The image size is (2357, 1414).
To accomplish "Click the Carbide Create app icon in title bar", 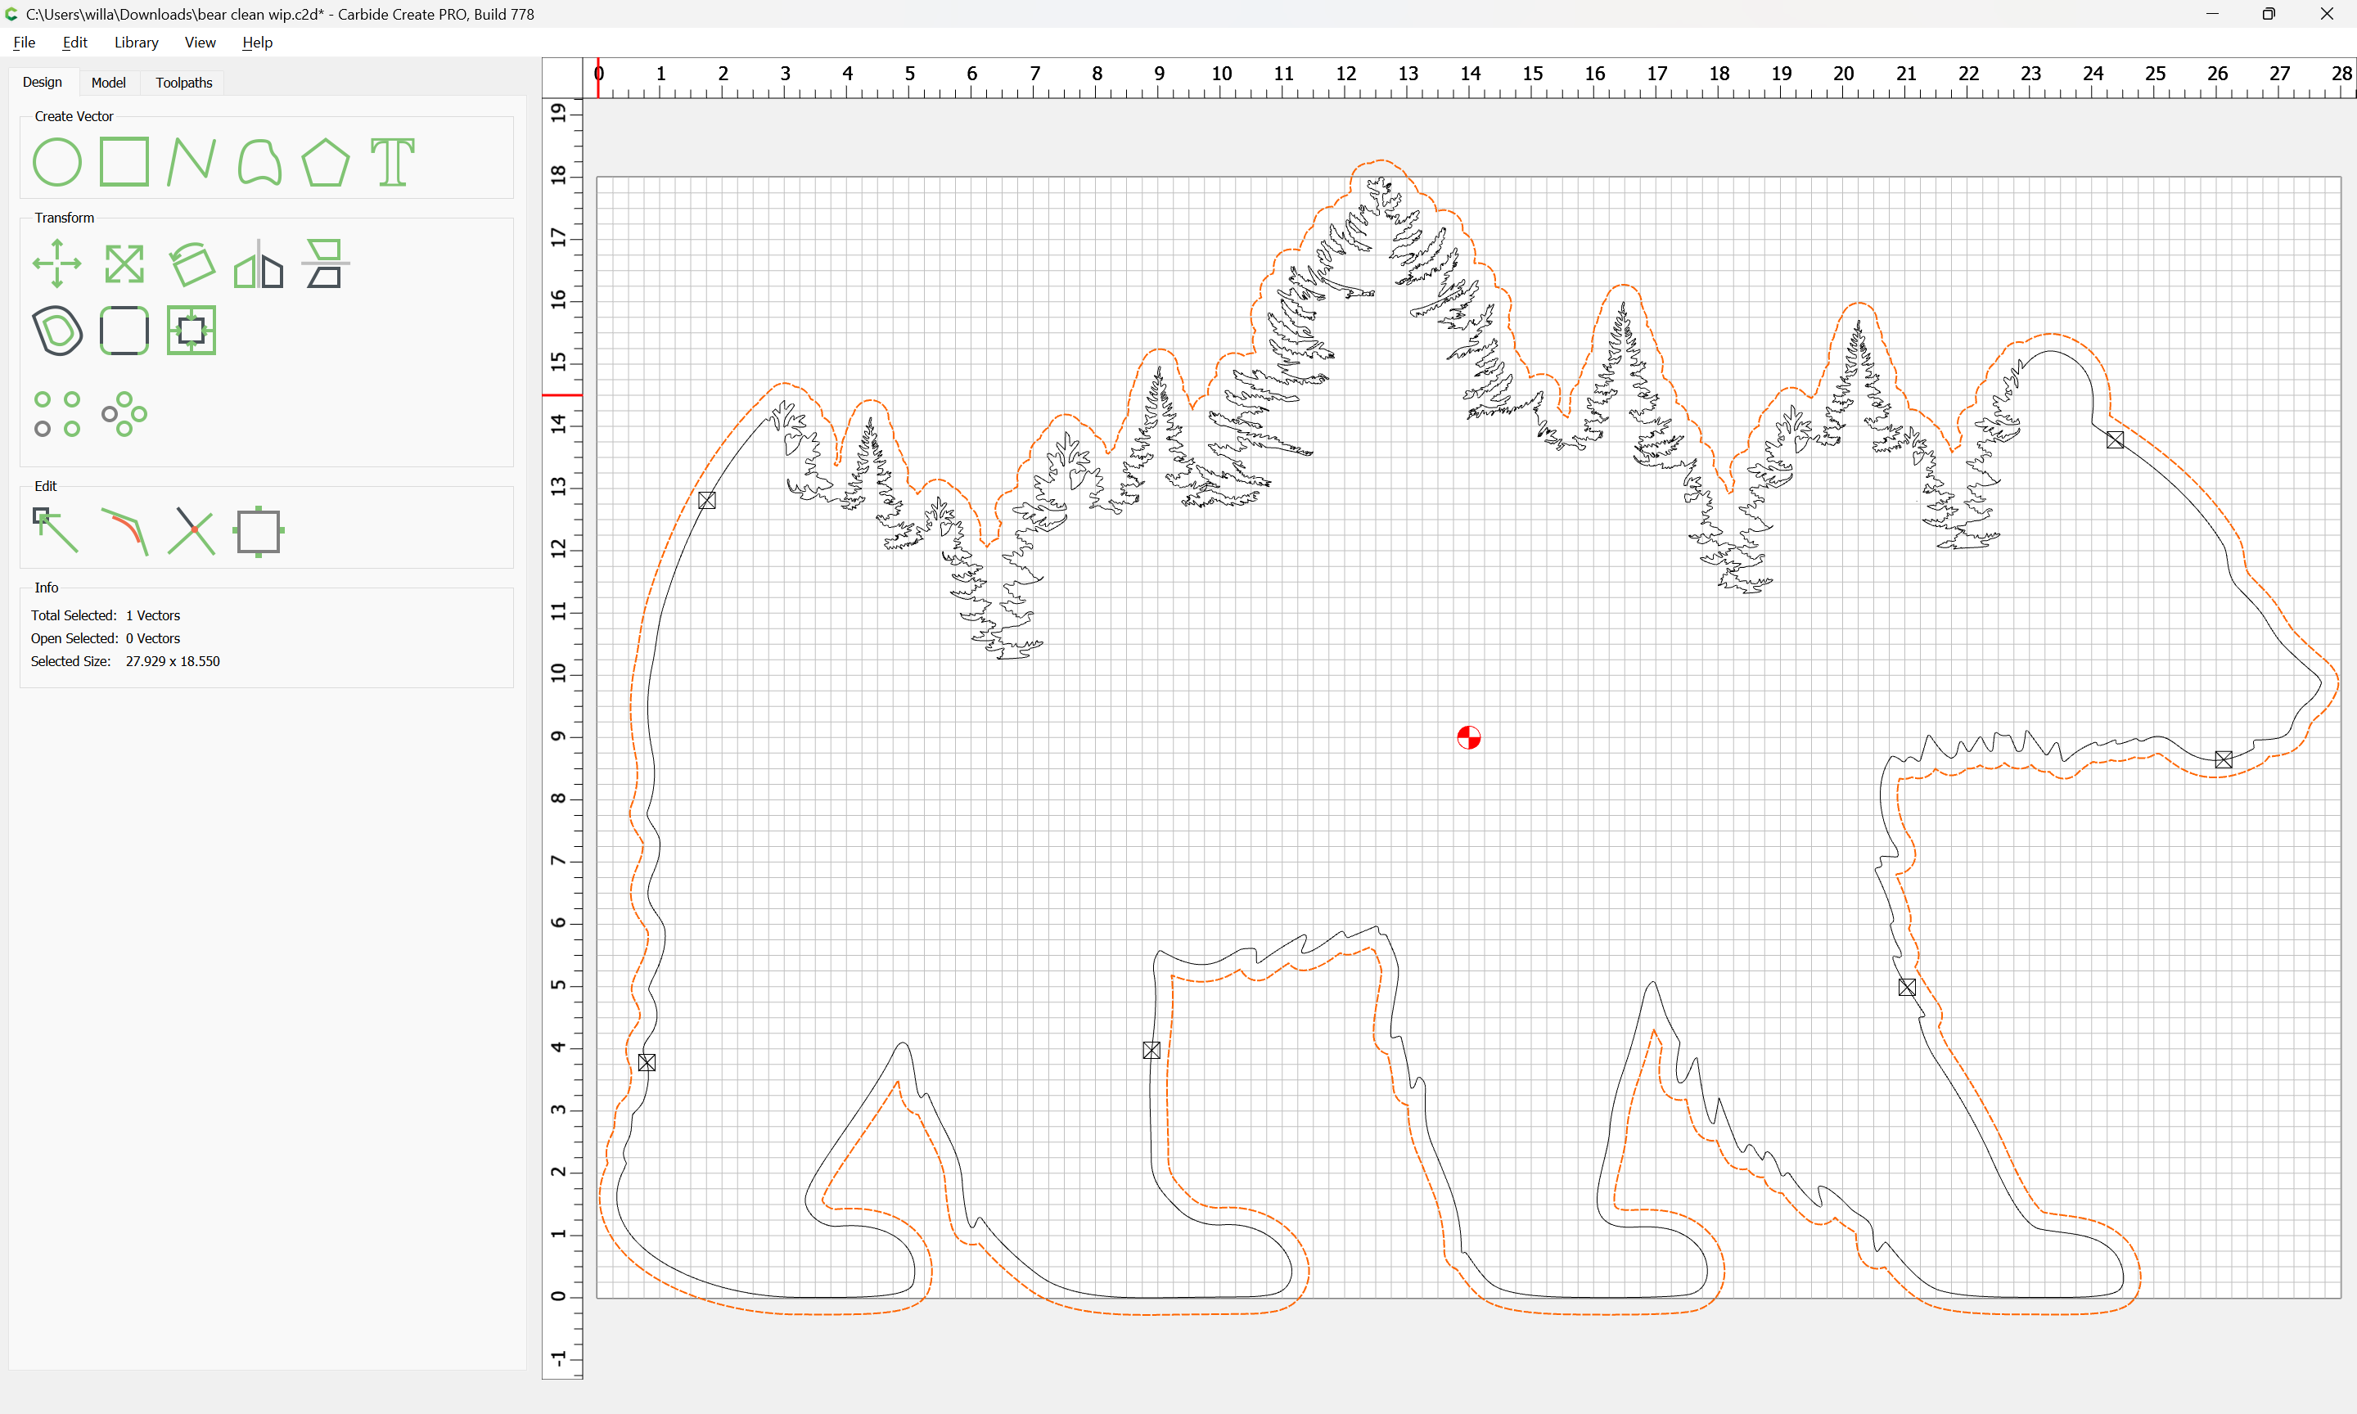I will tap(11, 14).
